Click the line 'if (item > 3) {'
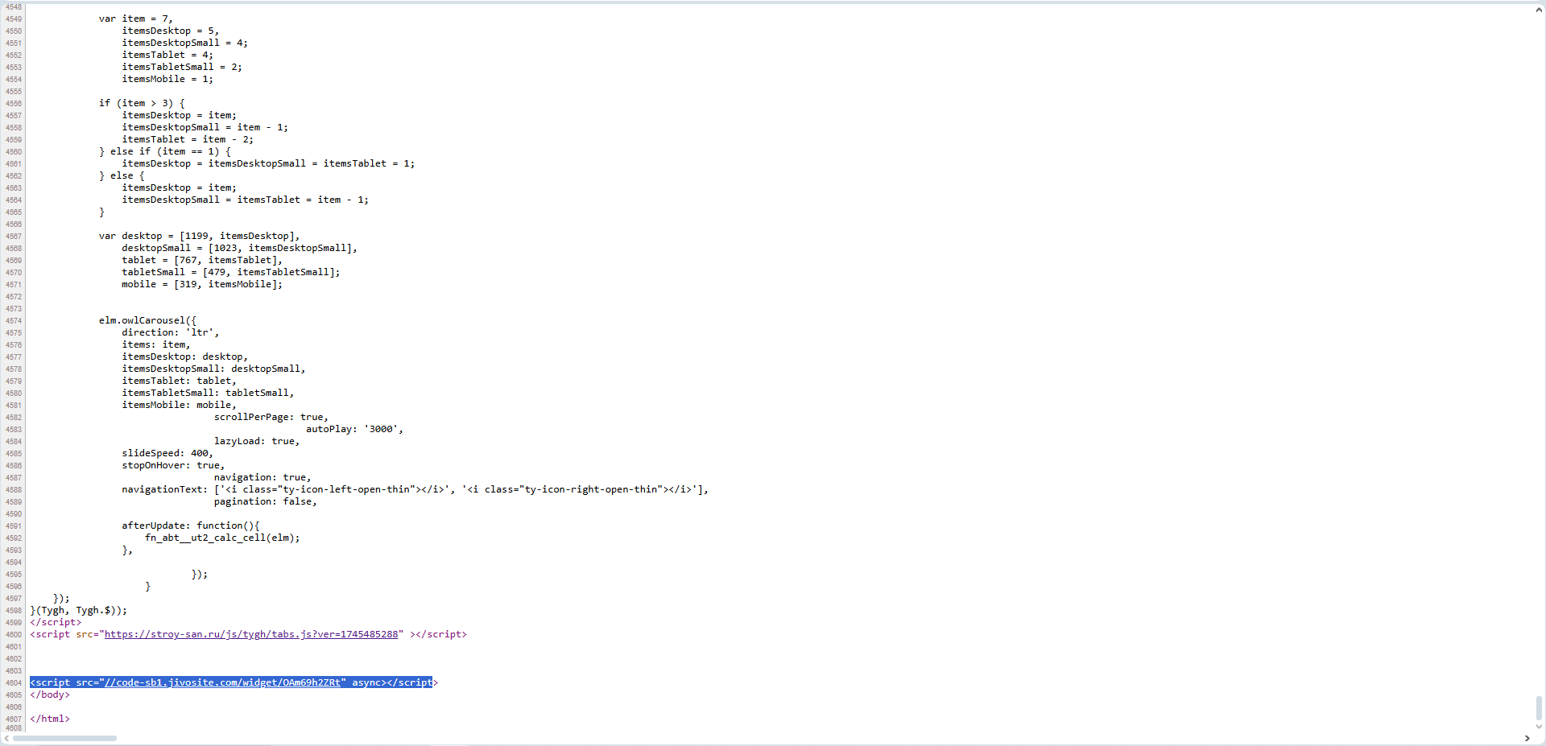Image resolution: width=1546 pixels, height=746 pixels. [142, 103]
